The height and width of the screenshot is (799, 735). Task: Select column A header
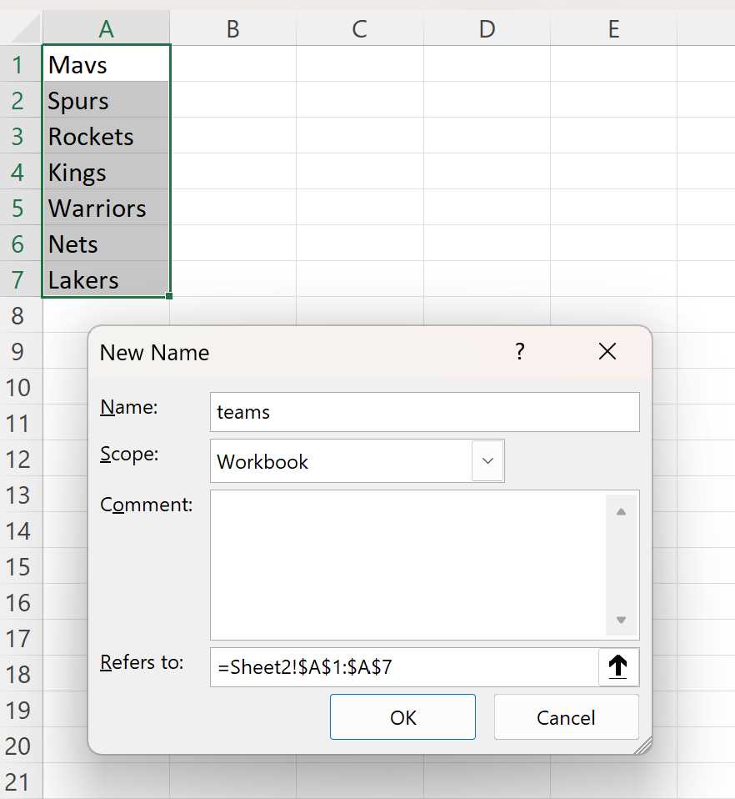tap(106, 28)
